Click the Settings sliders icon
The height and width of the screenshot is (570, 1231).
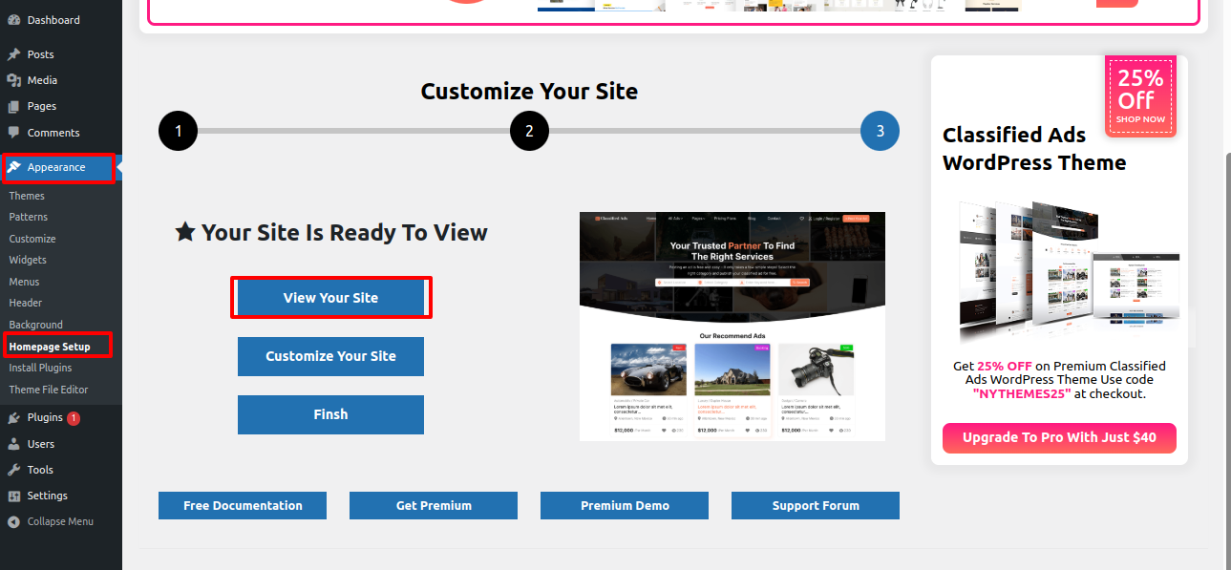click(13, 496)
